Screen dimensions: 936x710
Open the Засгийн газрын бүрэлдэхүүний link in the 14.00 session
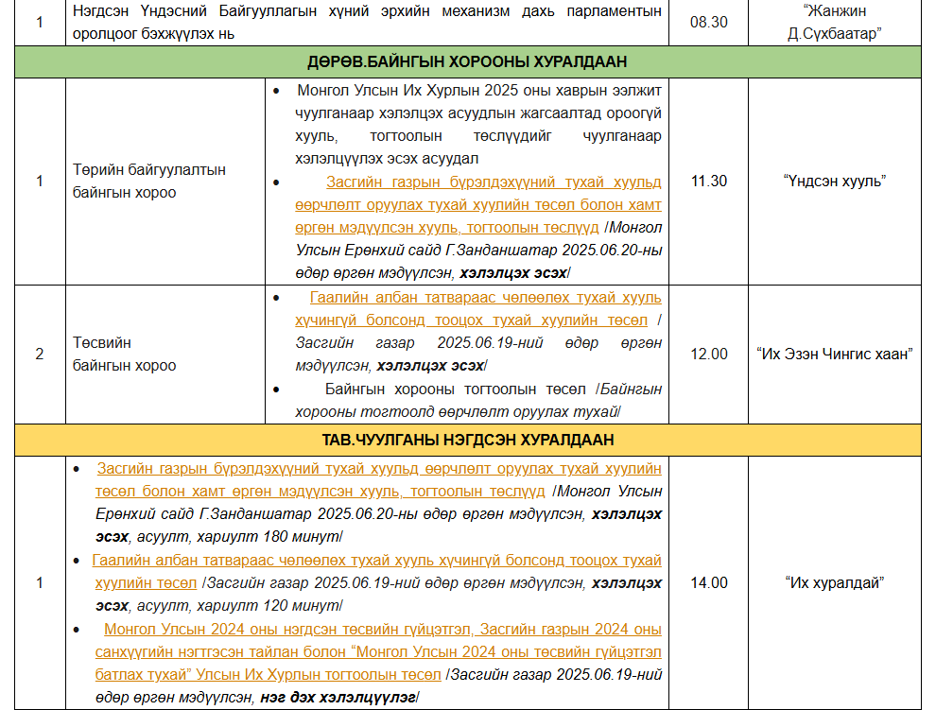(x=378, y=470)
